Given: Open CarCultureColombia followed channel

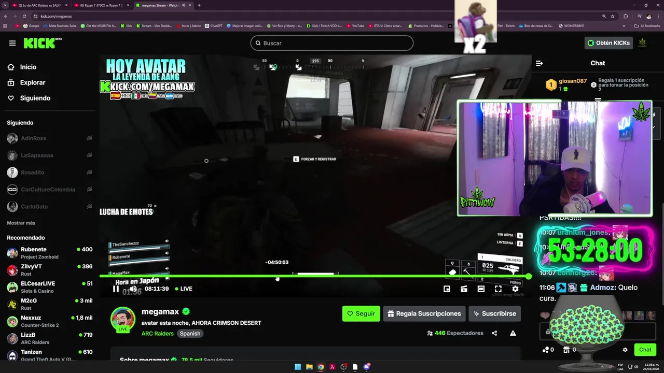Looking at the screenshot, I should (x=49, y=190).
